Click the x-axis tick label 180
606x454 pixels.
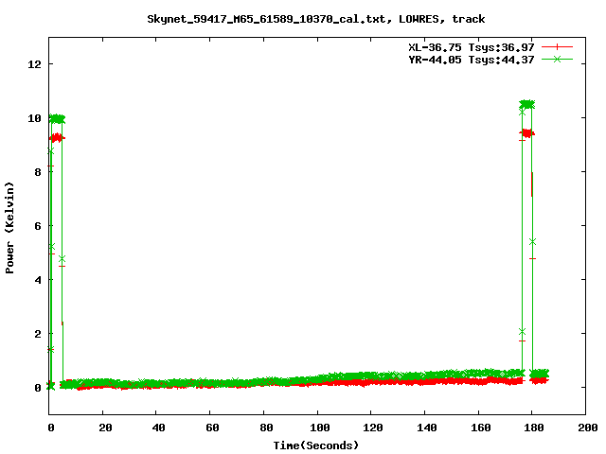[x=534, y=428]
